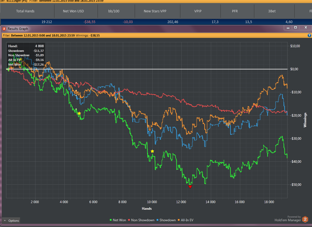Click the -$20,00 y-axis label
Viewport: 312px width, 227px height.
click(296, 116)
